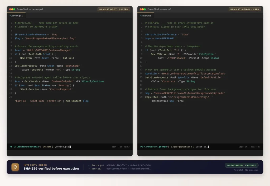Click the green dot on the user.ps1 window
The width and height of the screenshot is (270, 186).
click(x=144, y=9)
